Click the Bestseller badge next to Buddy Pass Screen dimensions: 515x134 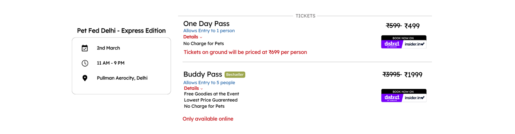[235, 75]
